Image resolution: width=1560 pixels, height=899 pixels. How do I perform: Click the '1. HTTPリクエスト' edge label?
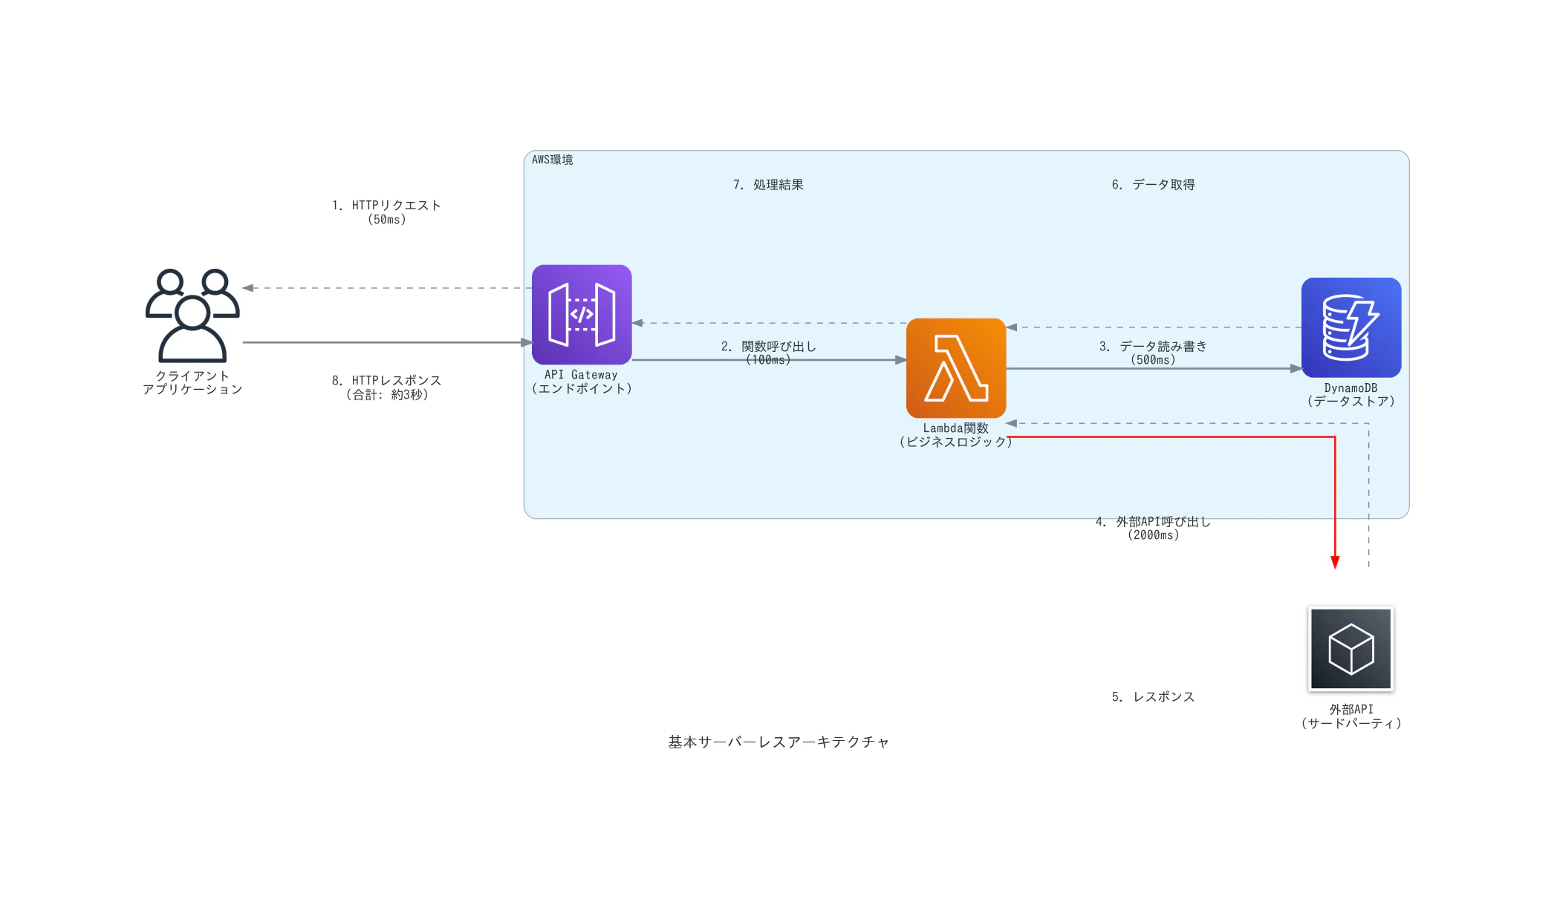coord(387,212)
